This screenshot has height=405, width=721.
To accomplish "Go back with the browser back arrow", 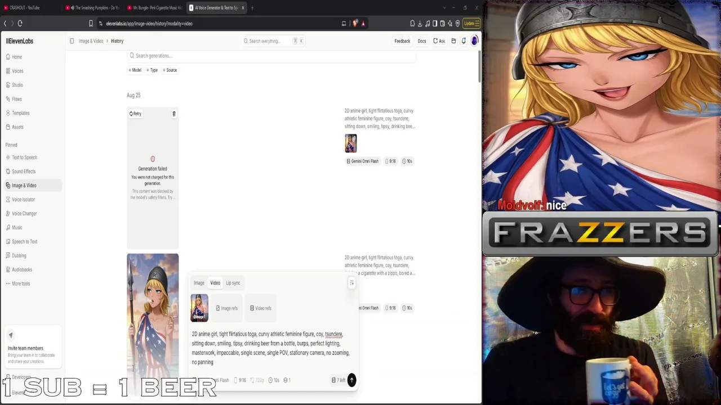I will pos(5,23).
